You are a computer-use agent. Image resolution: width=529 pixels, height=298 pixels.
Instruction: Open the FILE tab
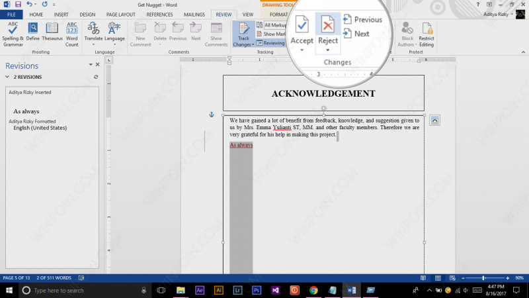(11, 15)
